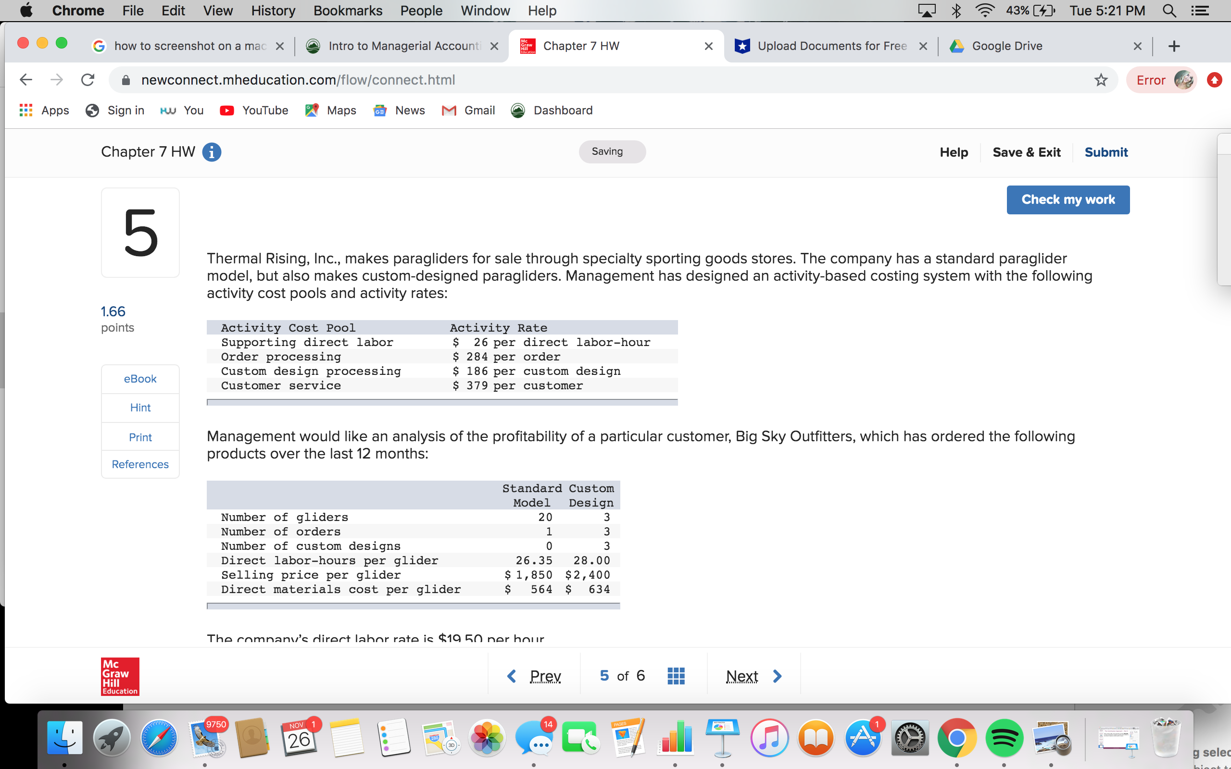Open the YouTube bookmark
Image resolution: width=1231 pixels, height=769 pixels.
point(253,111)
